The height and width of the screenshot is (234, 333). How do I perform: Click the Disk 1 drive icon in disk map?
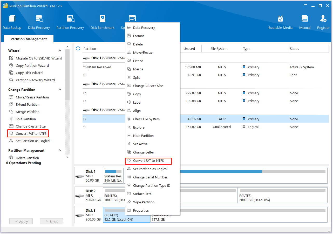[x=80, y=176]
